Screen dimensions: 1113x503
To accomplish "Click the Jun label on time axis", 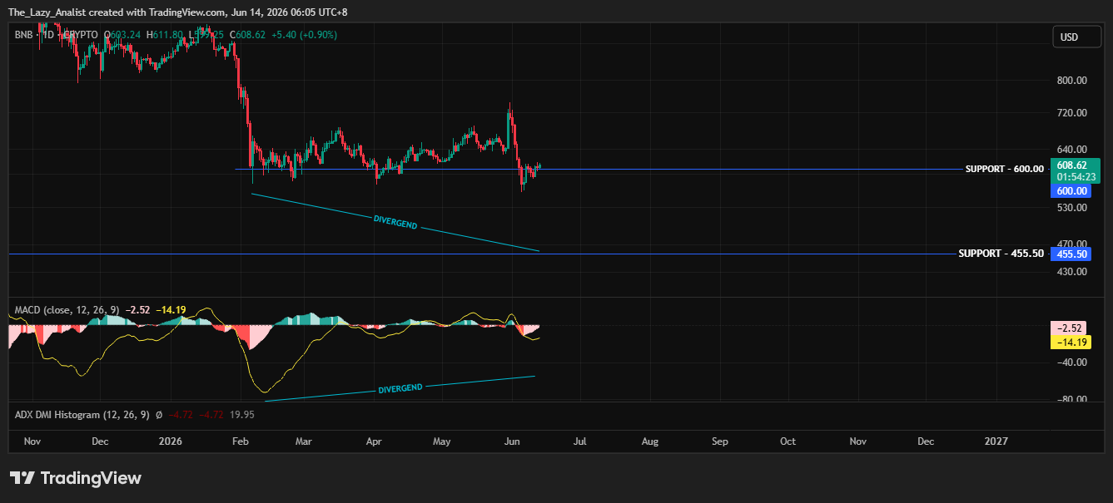I will [512, 441].
